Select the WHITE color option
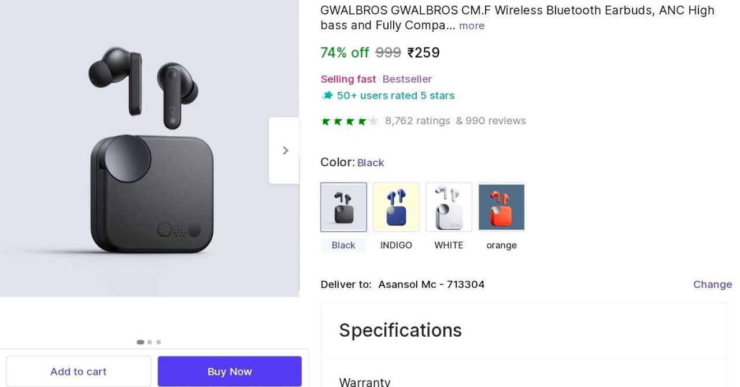Image resolution: width=740 pixels, height=387 pixels. pyautogui.click(x=449, y=207)
